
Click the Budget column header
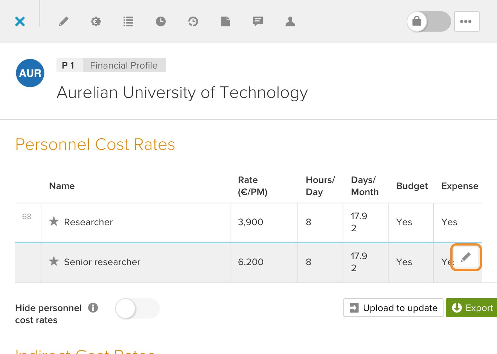412,186
